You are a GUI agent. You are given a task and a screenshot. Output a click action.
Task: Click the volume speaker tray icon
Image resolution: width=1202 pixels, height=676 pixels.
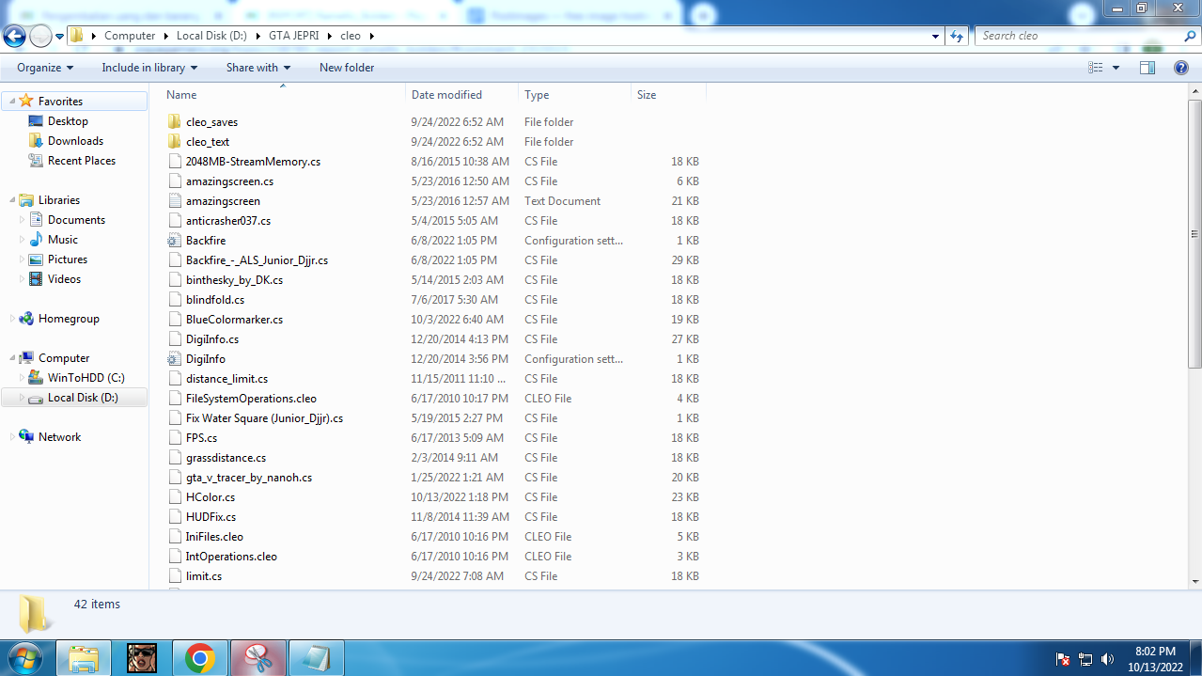pos(1108,659)
